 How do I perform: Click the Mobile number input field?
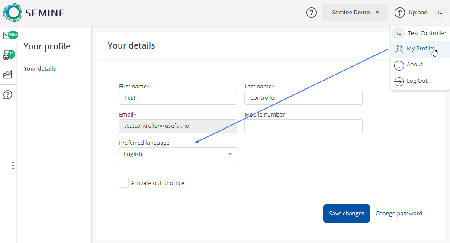[x=303, y=126]
